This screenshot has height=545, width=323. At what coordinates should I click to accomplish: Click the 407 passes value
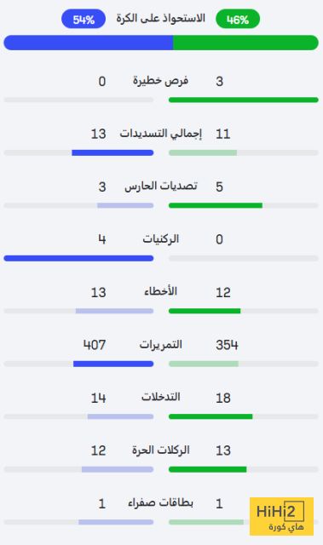coord(95,345)
